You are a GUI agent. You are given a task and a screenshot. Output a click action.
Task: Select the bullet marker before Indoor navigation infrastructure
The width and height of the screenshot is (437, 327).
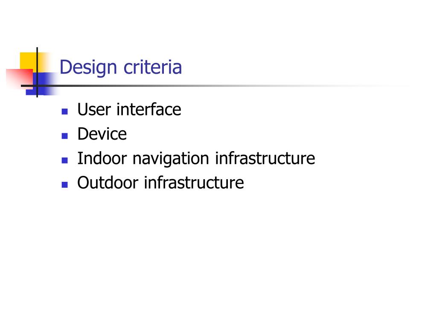pos(65,160)
